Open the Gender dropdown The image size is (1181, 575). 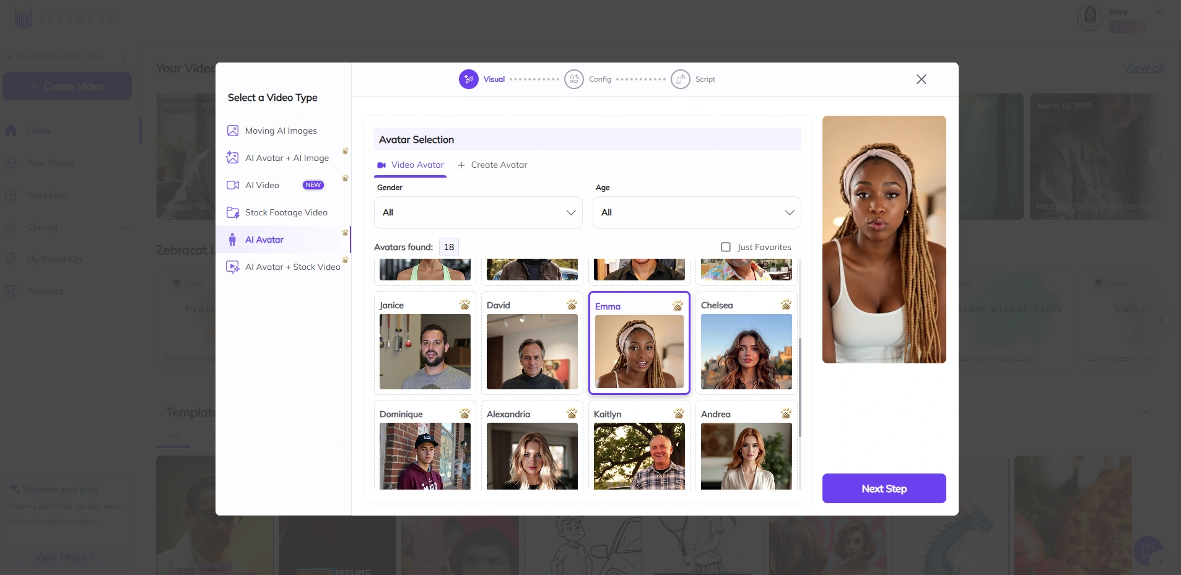pos(478,212)
